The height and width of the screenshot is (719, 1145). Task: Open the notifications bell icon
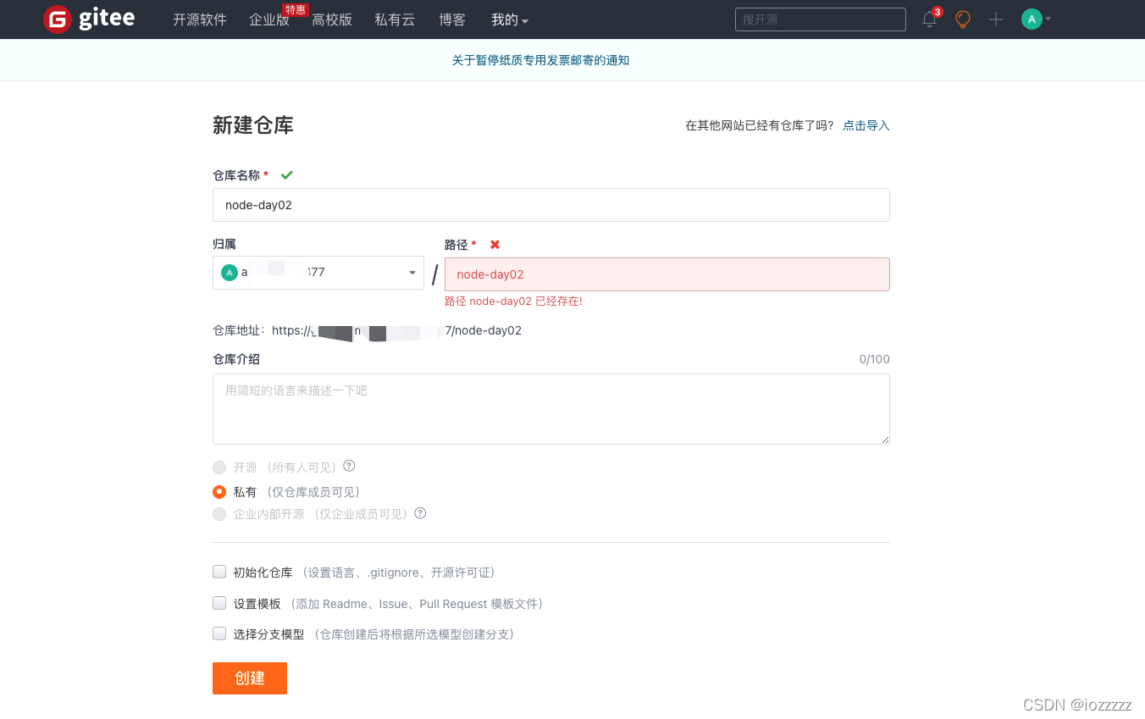click(930, 19)
